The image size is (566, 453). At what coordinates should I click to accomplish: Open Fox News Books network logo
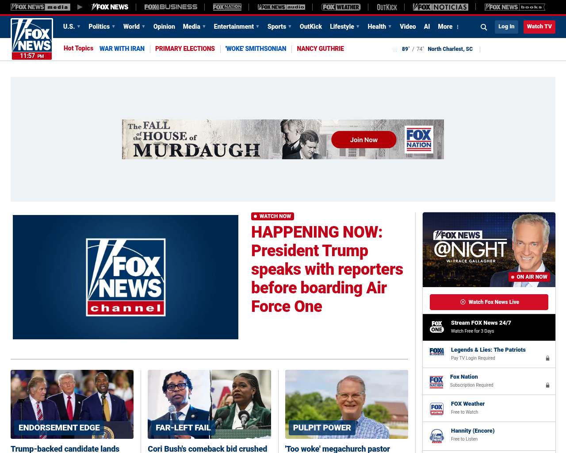pos(515,7)
